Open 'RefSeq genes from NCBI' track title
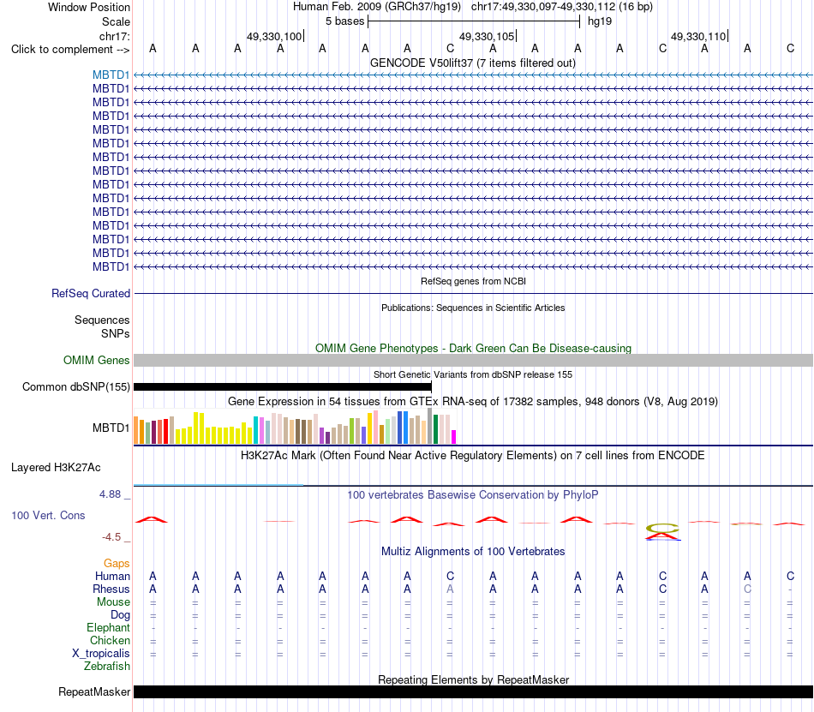This screenshot has width=814, height=712. click(473, 281)
